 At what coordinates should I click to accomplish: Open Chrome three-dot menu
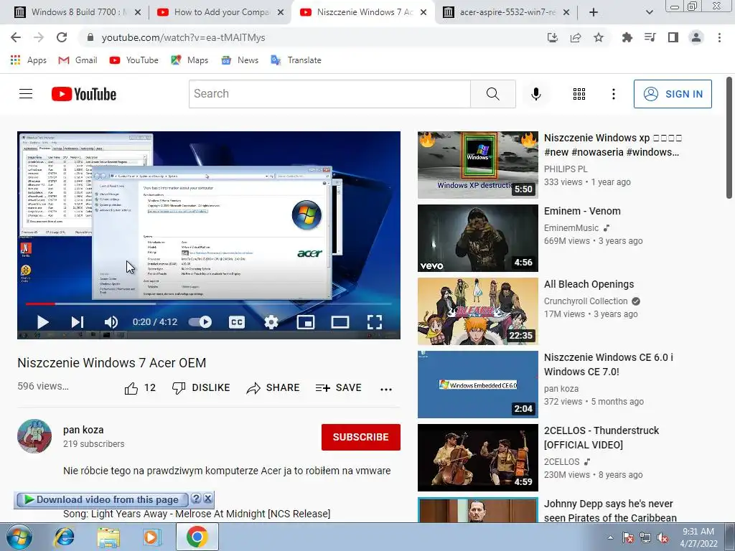point(719,37)
